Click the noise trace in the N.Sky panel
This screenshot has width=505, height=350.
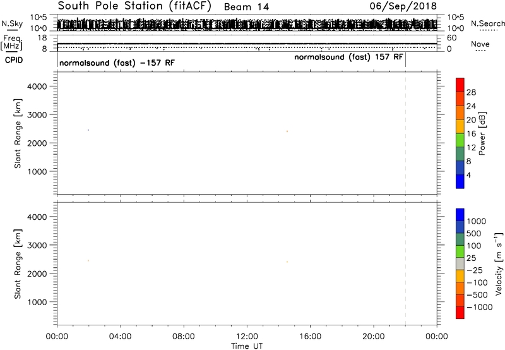pyautogui.click(x=247, y=25)
